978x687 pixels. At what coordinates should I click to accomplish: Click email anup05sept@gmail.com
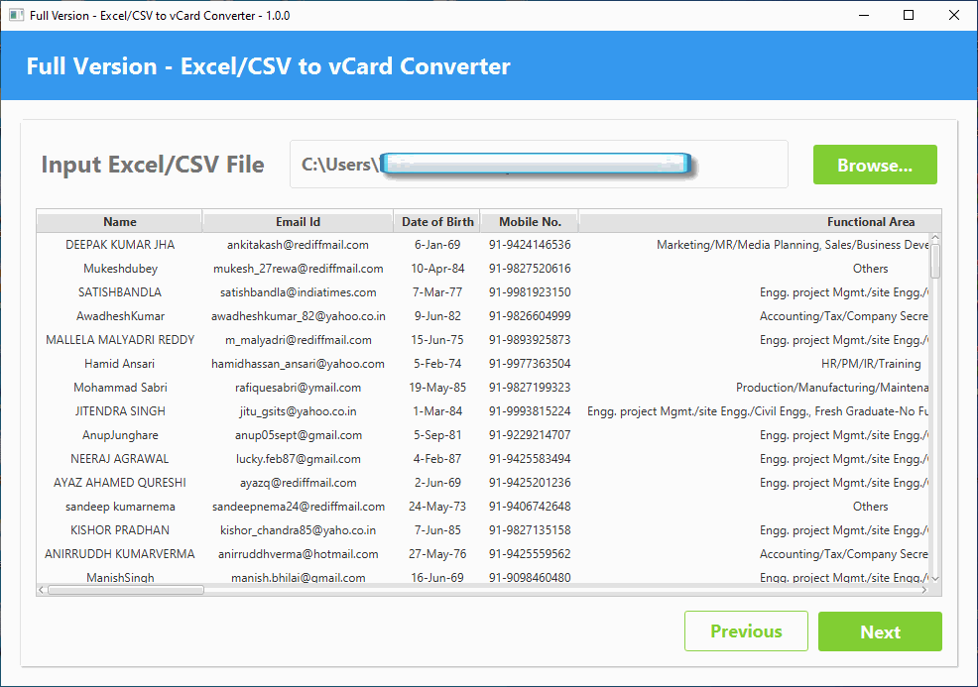click(x=299, y=435)
